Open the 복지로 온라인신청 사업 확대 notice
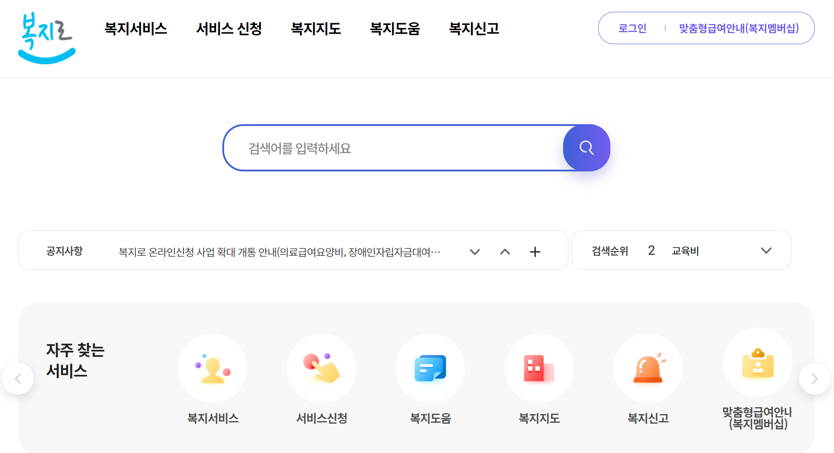Viewport: 834px width, 453px height. pos(280,252)
